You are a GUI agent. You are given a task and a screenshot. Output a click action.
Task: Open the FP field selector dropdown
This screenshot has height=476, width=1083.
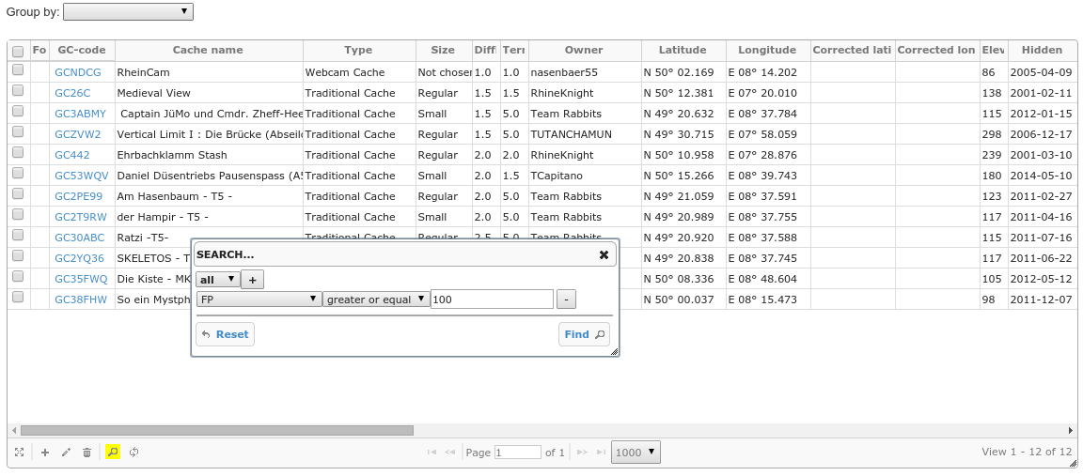[x=259, y=299]
